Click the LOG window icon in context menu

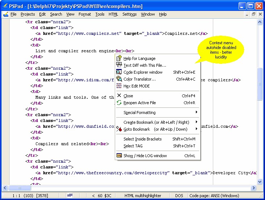(x=119, y=156)
